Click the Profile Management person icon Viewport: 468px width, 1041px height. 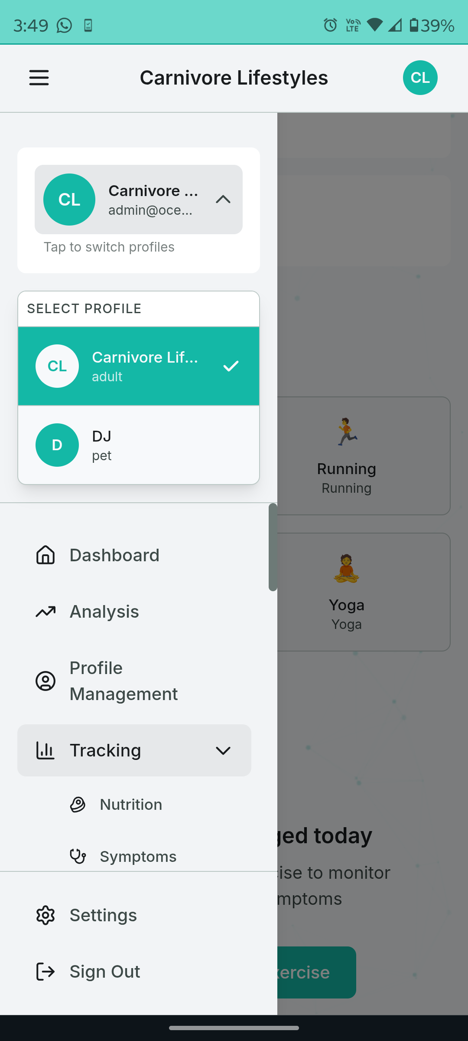(x=45, y=681)
